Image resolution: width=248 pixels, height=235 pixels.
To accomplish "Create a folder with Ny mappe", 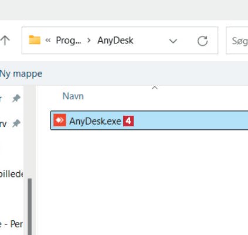I will click(x=21, y=74).
